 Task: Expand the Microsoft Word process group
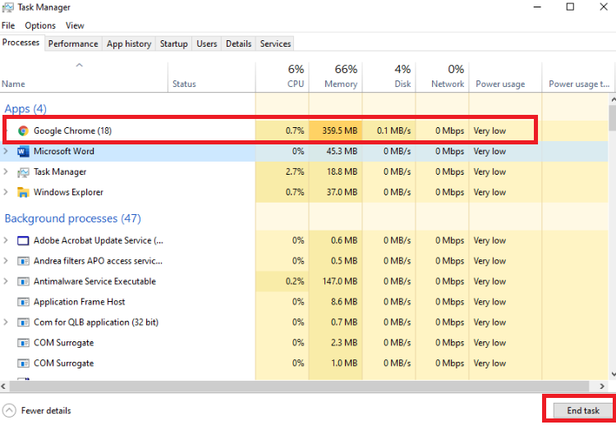(x=6, y=151)
